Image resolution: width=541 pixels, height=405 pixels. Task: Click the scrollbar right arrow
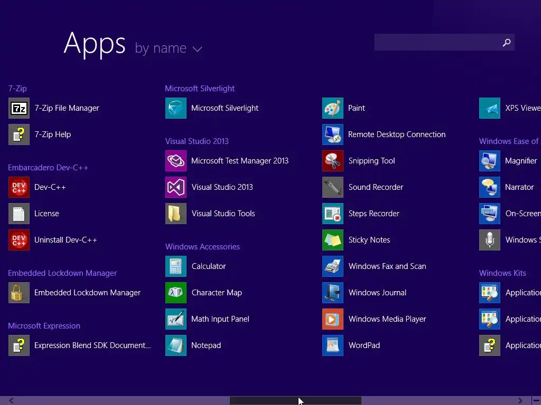tap(520, 401)
